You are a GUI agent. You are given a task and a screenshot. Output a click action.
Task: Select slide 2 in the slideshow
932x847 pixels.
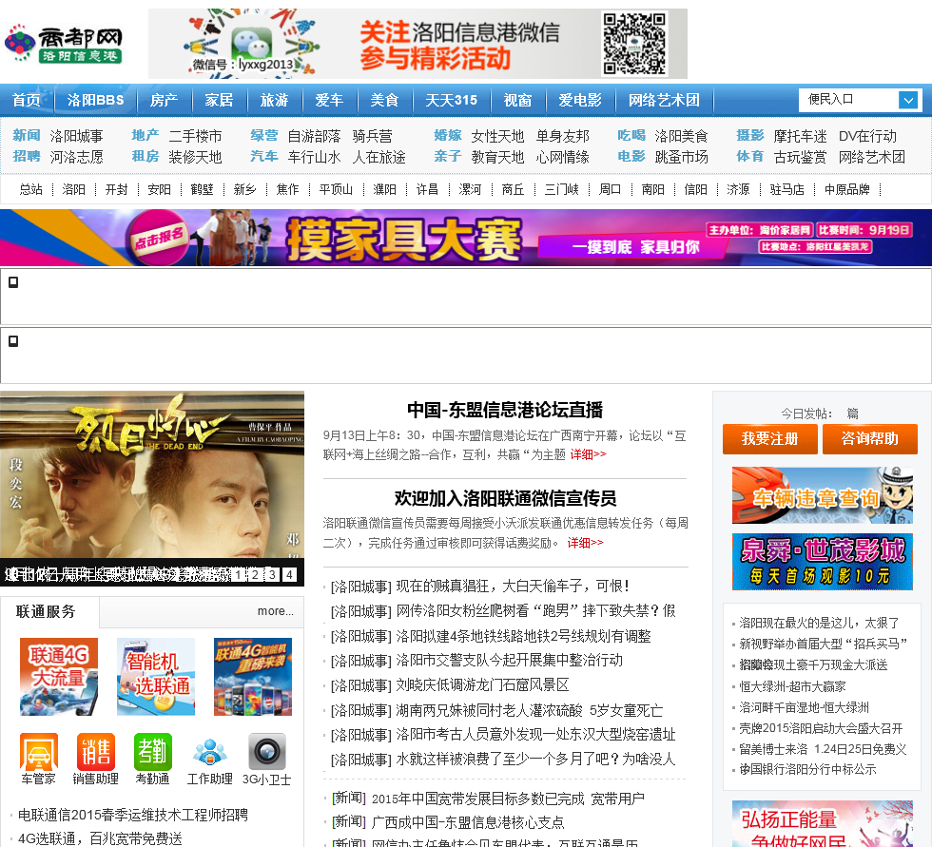click(x=255, y=574)
